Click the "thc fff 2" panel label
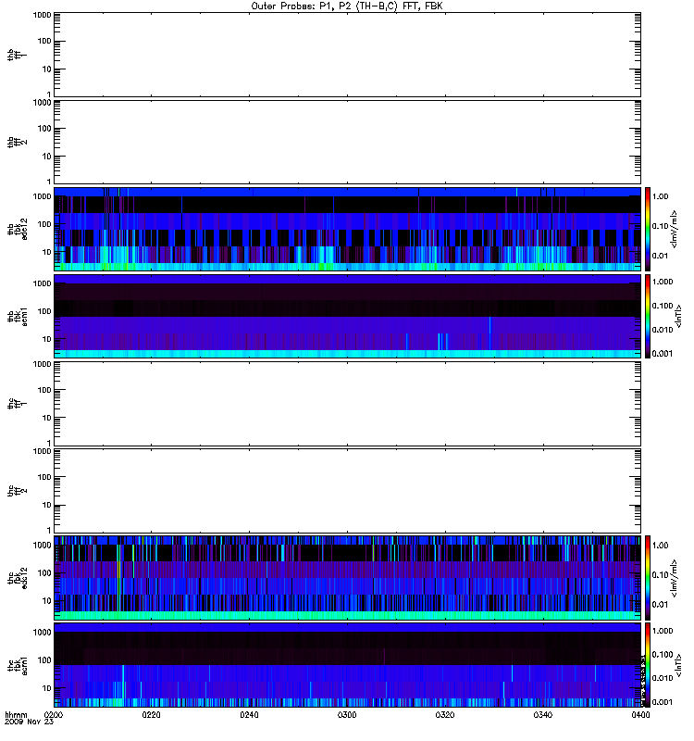694x741 pixels. [17, 491]
